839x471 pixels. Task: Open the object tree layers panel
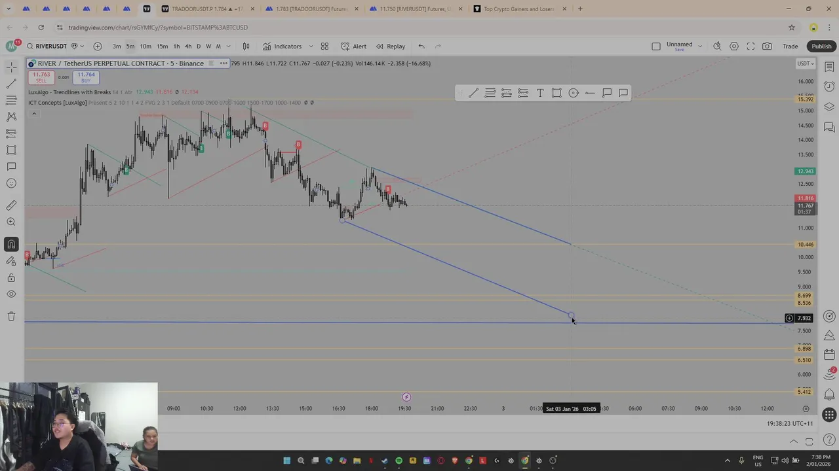pyautogui.click(x=829, y=107)
